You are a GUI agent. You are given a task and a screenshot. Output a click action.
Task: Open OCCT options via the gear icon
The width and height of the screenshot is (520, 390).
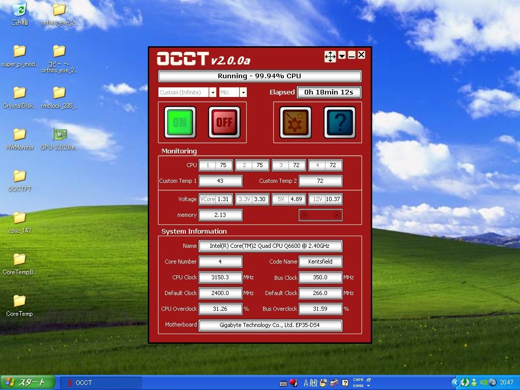click(x=296, y=122)
